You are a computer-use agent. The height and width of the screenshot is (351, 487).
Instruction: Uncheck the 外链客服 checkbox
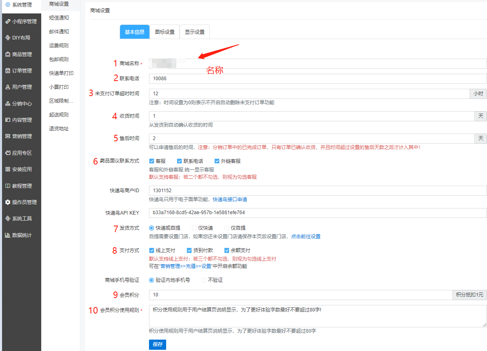(217, 161)
